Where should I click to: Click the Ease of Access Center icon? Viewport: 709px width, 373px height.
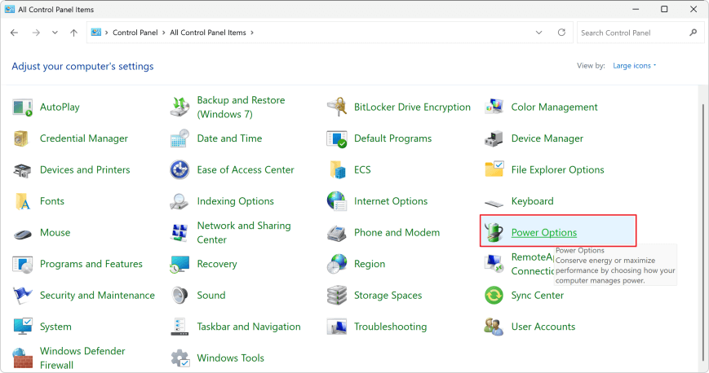coord(179,169)
